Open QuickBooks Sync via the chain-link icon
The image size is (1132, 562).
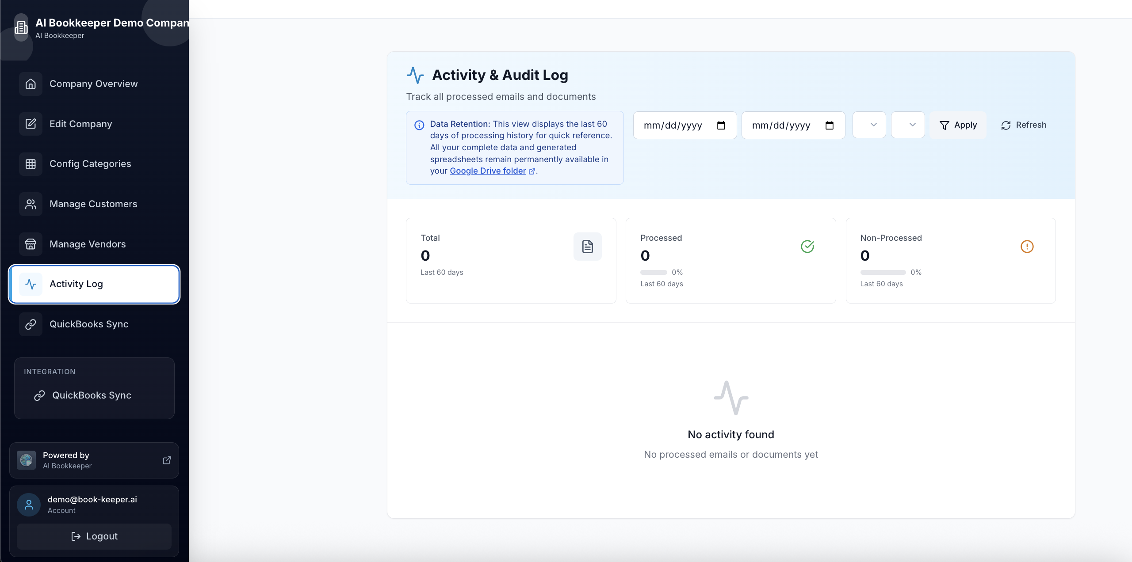tap(31, 324)
